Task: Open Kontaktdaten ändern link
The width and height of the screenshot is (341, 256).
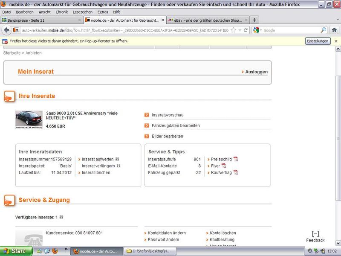Action: [167, 233]
